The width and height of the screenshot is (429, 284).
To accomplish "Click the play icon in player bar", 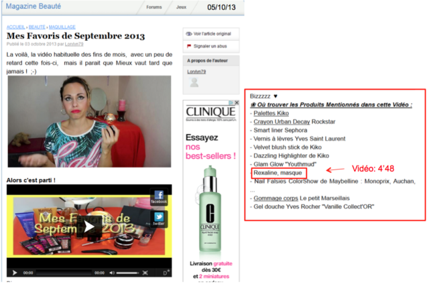I will [x=15, y=273].
